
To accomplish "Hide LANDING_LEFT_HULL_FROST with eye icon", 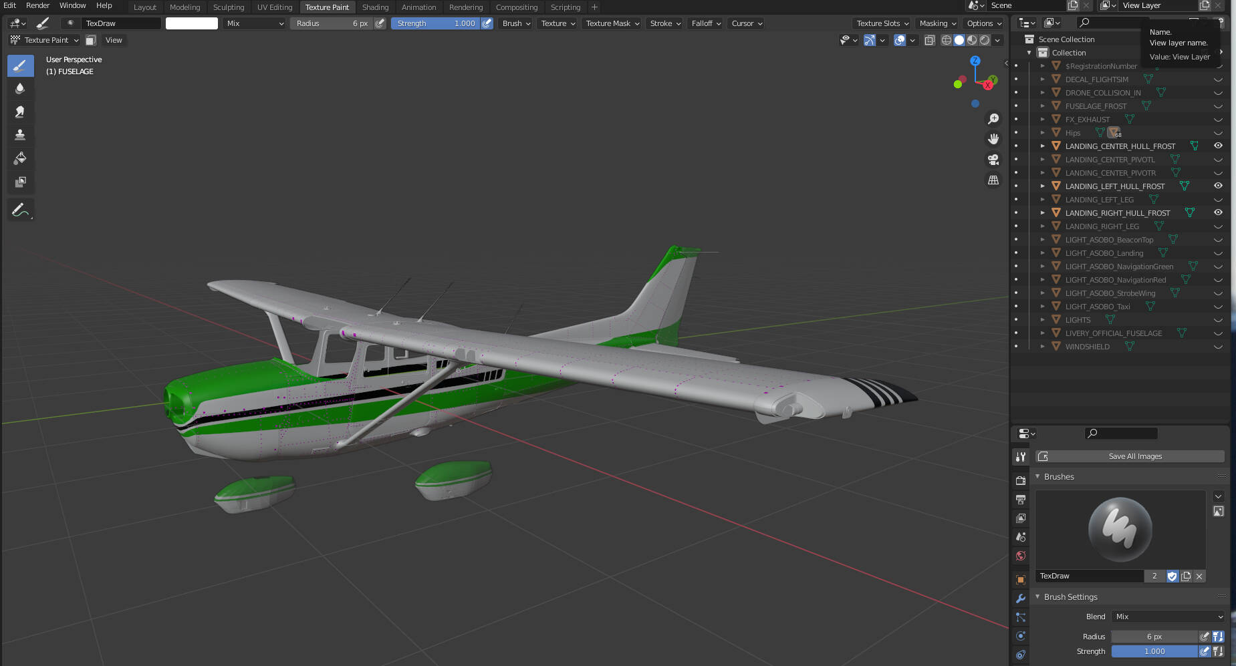I will coord(1218,186).
